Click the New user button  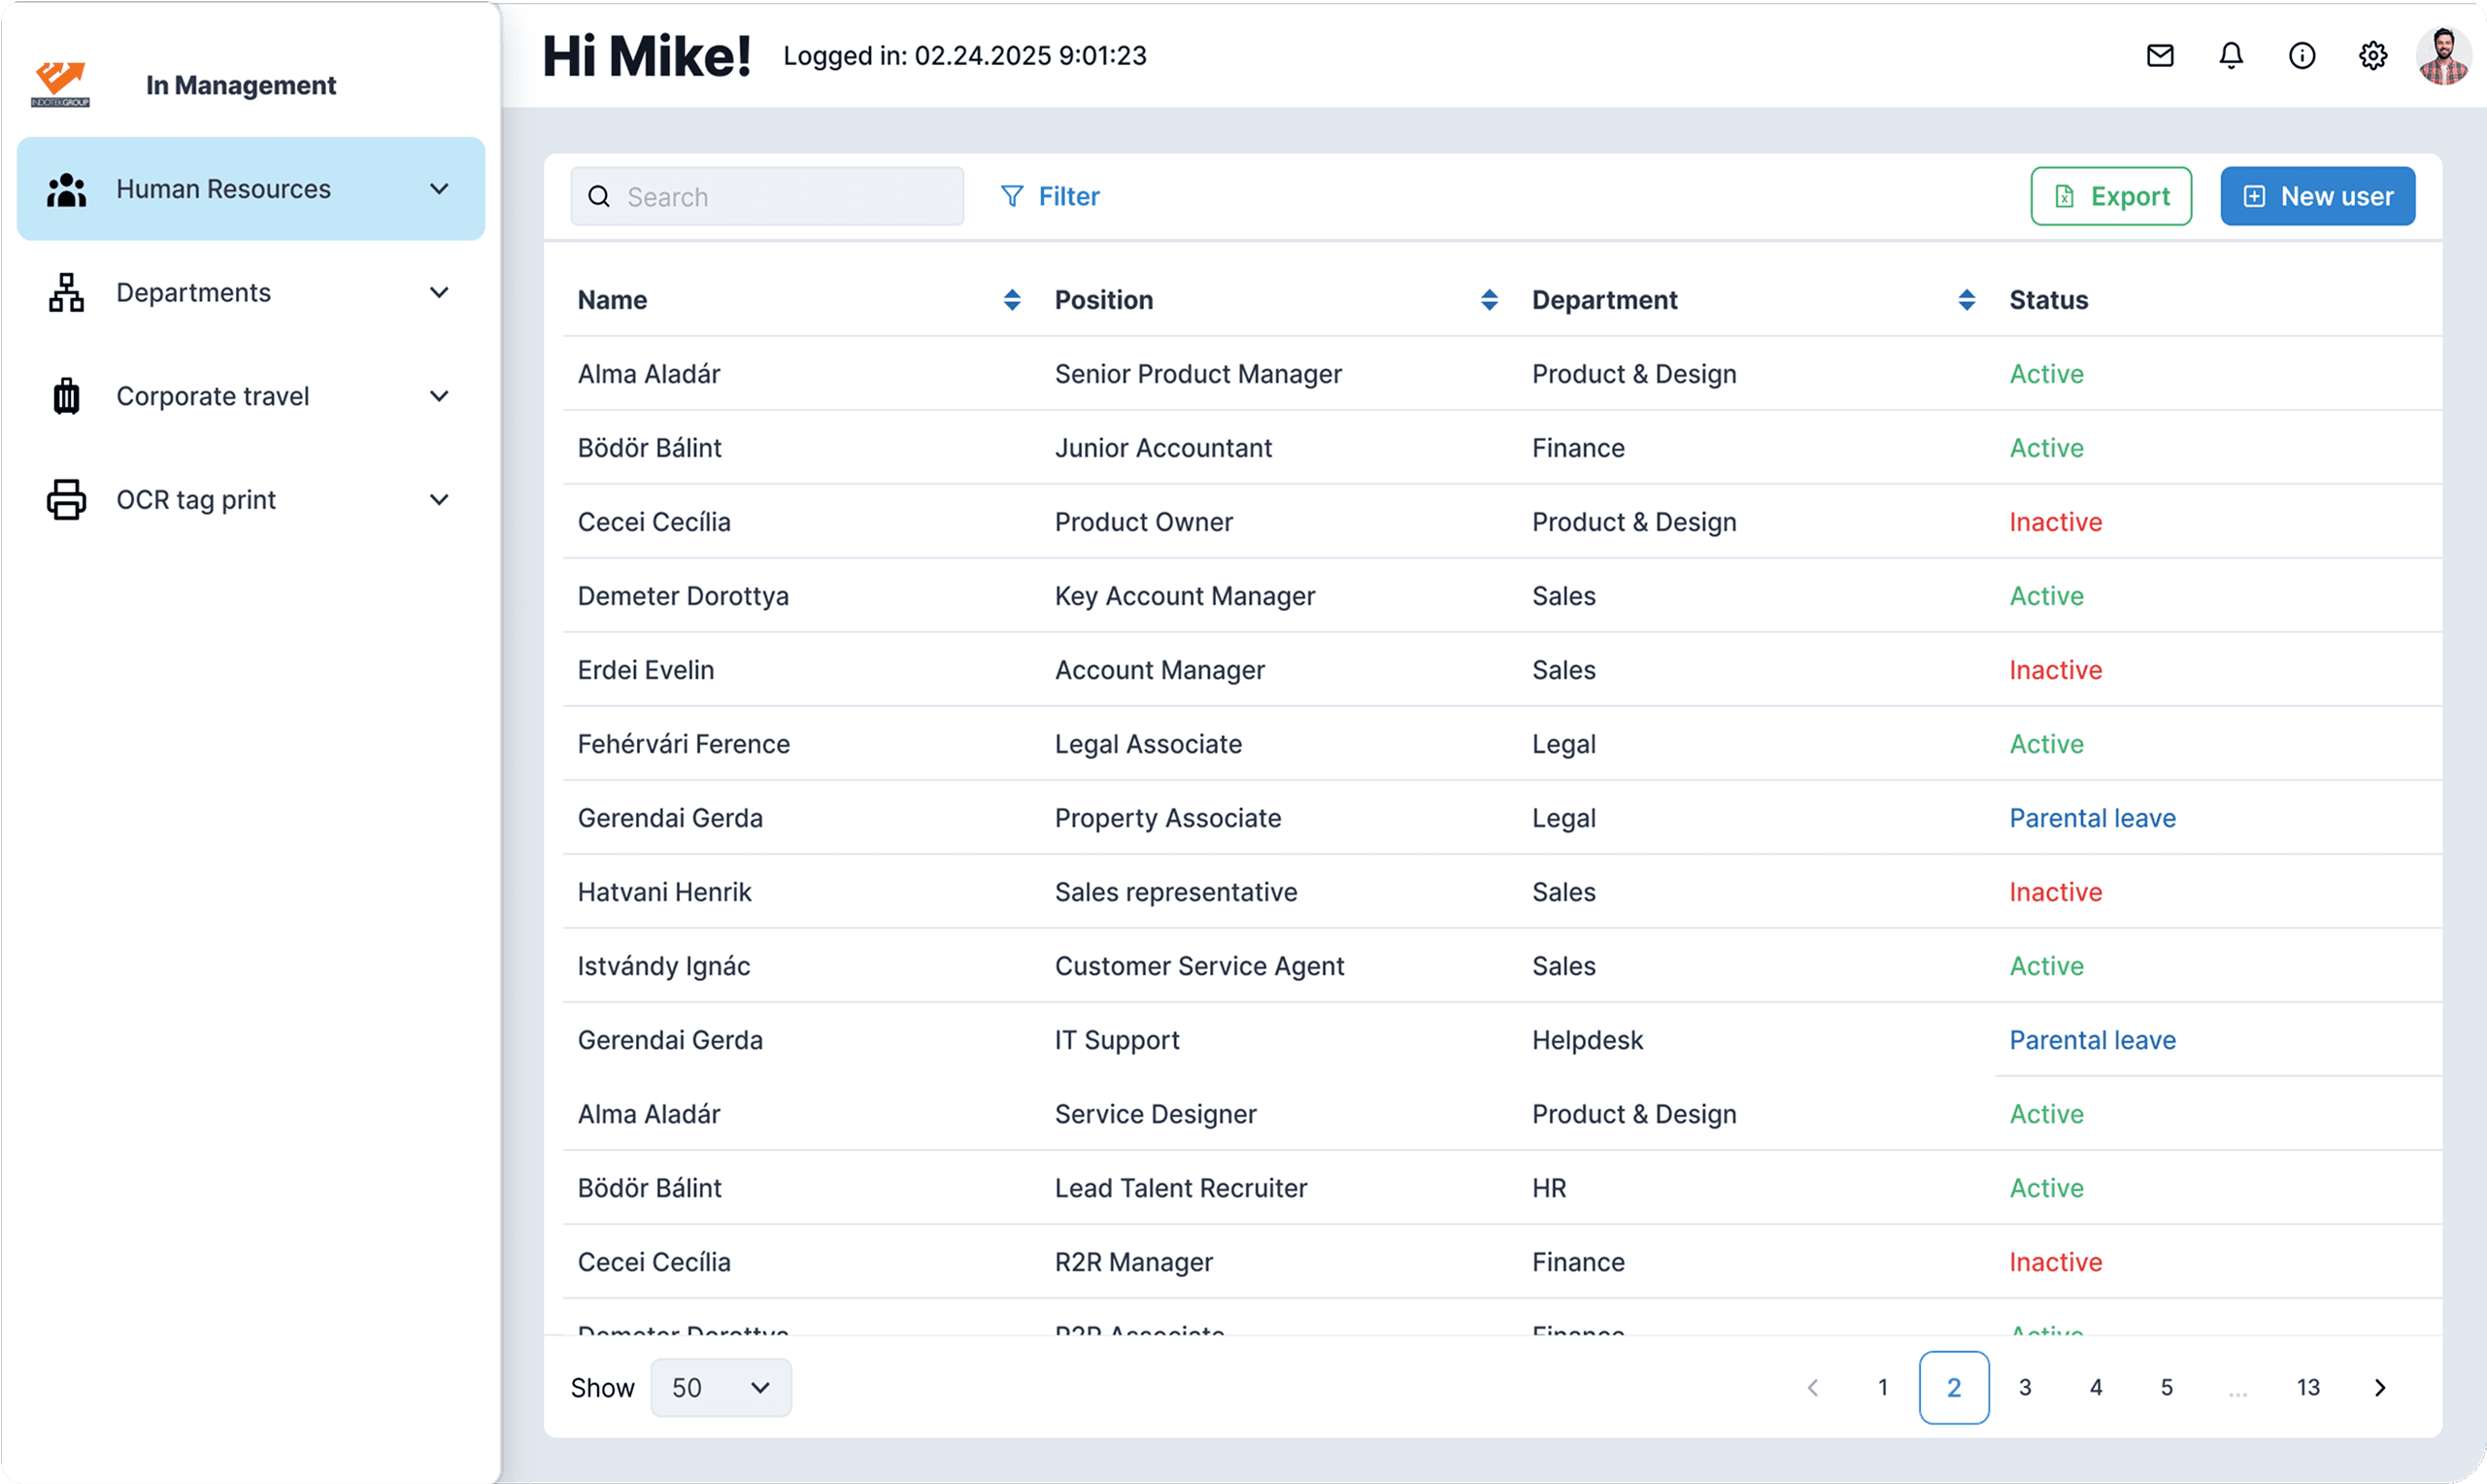pos(2317,196)
